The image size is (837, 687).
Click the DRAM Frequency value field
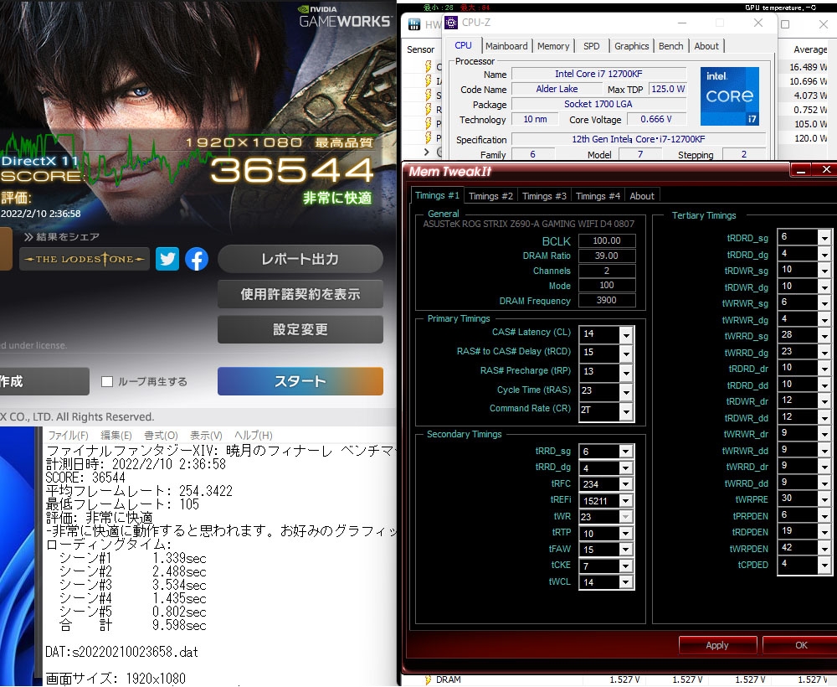(607, 300)
